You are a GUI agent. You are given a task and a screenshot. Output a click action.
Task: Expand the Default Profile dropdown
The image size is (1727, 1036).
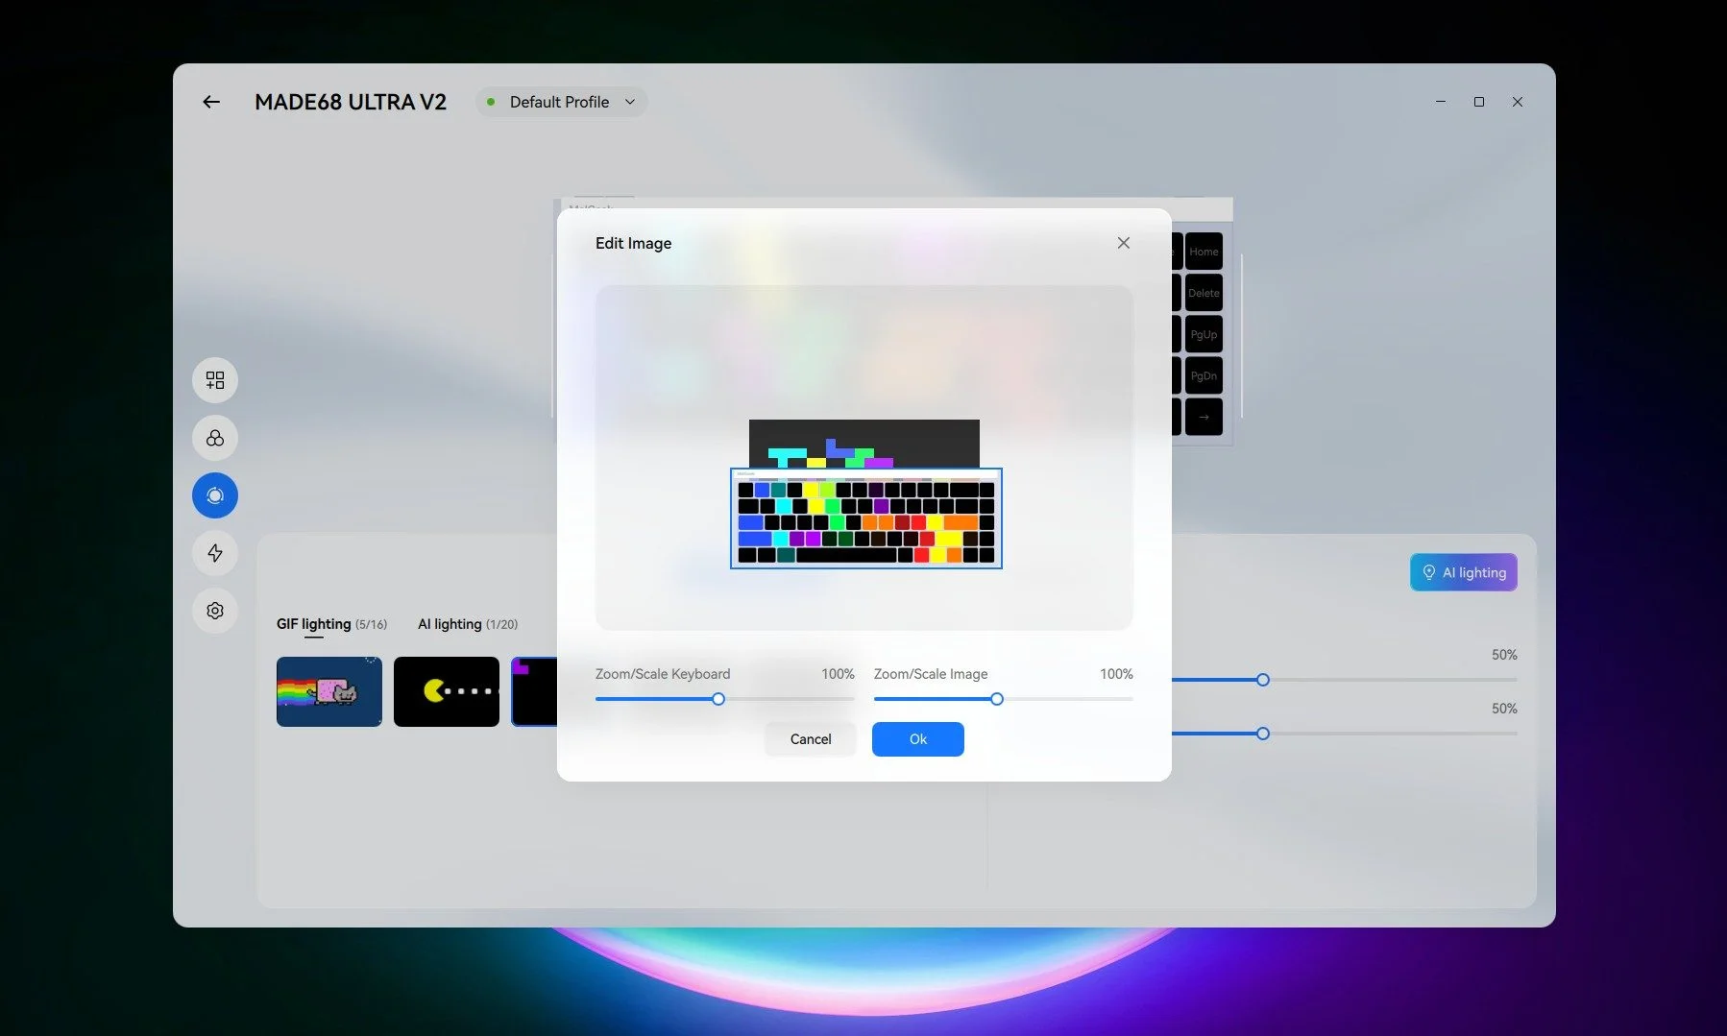[561, 102]
